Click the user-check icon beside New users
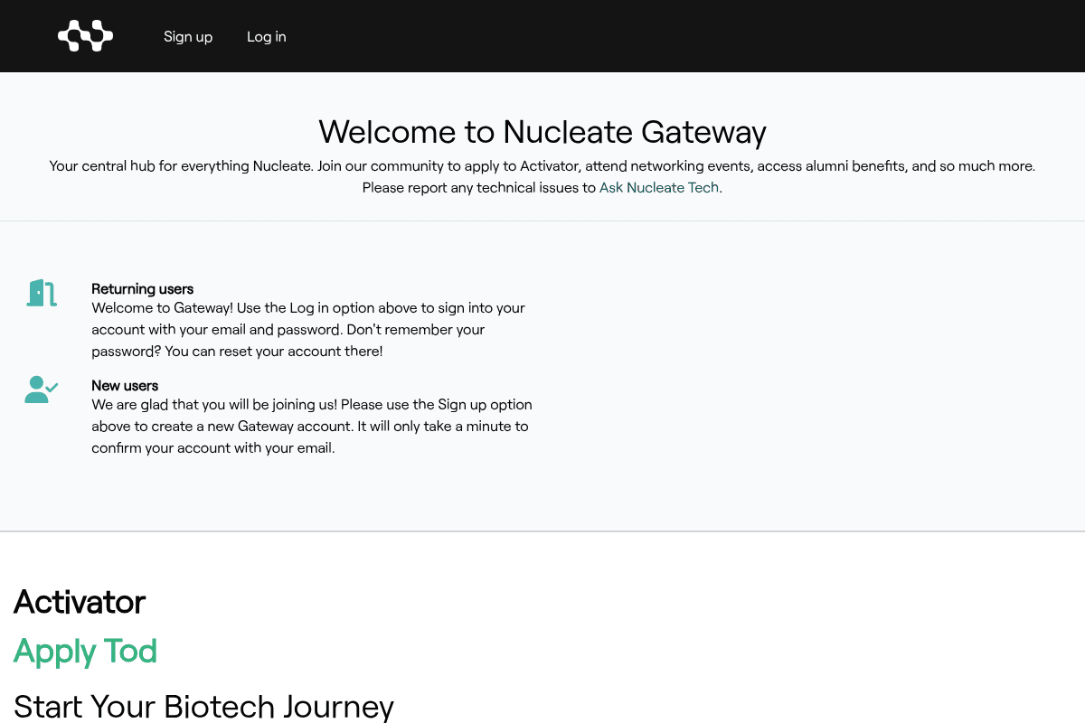Image resolution: width=1085 pixels, height=723 pixels. 42,390
